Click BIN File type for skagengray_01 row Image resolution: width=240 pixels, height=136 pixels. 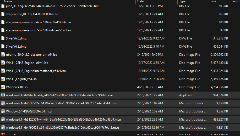(x=184, y=14)
